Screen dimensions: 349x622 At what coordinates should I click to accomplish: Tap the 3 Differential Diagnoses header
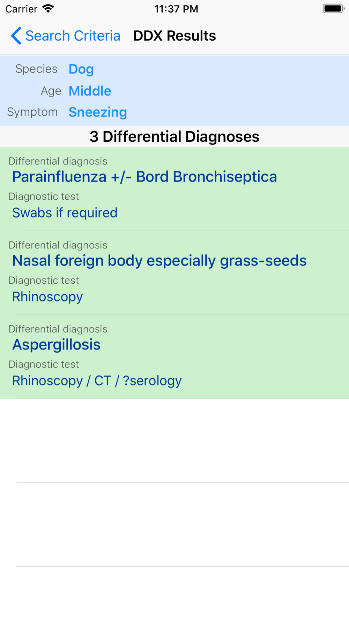point(174,136)
